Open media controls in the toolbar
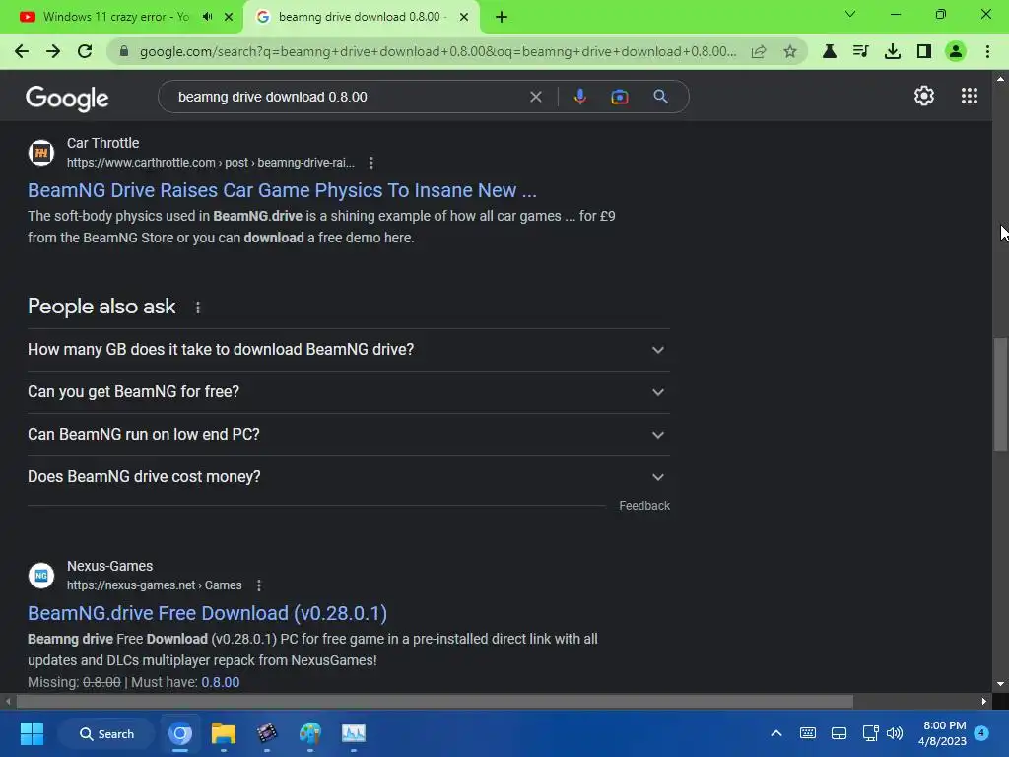This screenshot has height=757, width=1009. 860,51
